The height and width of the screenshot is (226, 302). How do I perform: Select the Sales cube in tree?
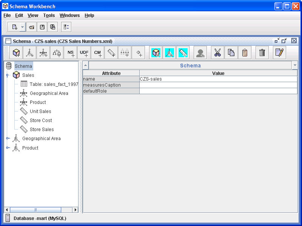pyautogui.click(x=28, y=75)
